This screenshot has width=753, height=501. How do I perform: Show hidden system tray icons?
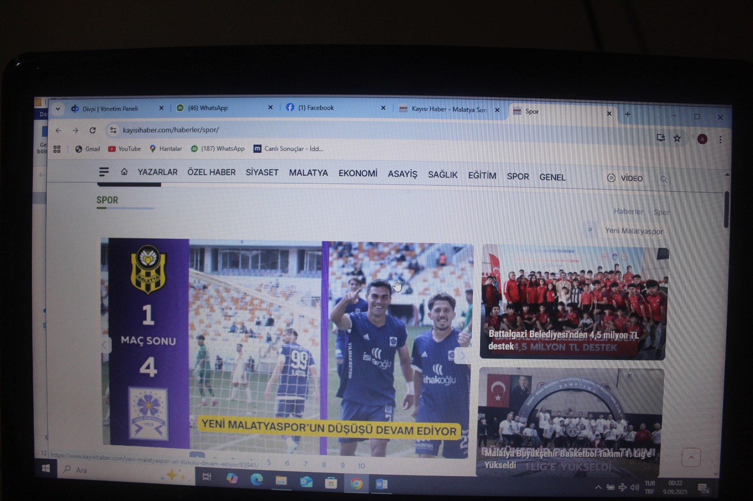(598, 487)
